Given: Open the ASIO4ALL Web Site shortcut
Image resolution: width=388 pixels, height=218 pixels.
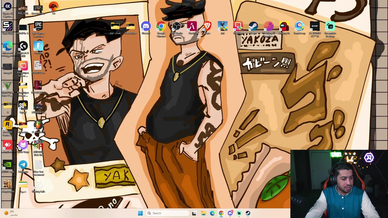Looking at the screenshot, I should click(38, 148).
